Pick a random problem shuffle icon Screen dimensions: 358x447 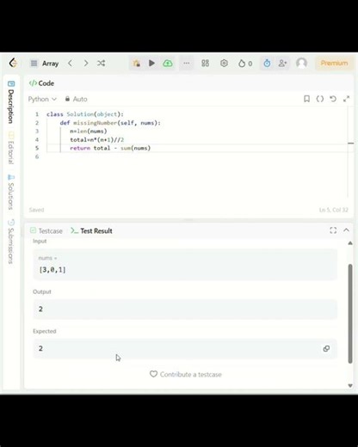101,63
